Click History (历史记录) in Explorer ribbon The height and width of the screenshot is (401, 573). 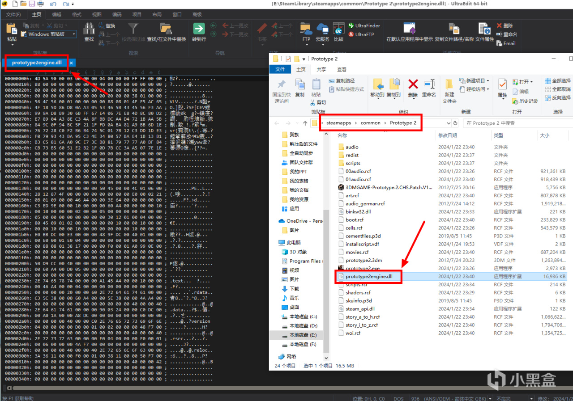pos(525,101)
